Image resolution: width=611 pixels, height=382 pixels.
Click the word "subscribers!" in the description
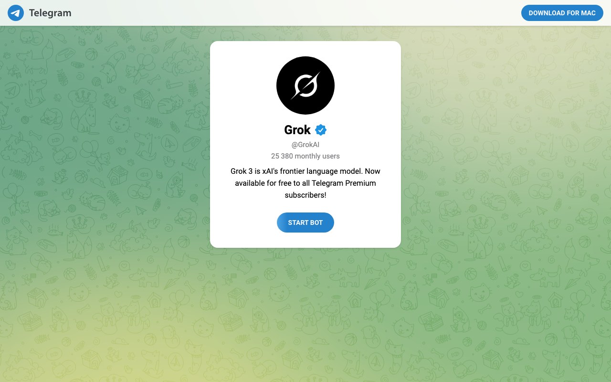pyautogui.click(x=305, y=195)
